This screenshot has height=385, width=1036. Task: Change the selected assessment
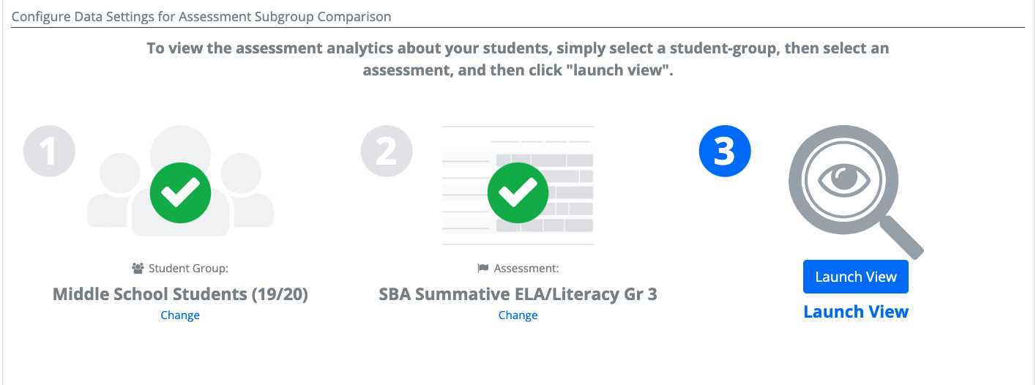click(518, 315)
